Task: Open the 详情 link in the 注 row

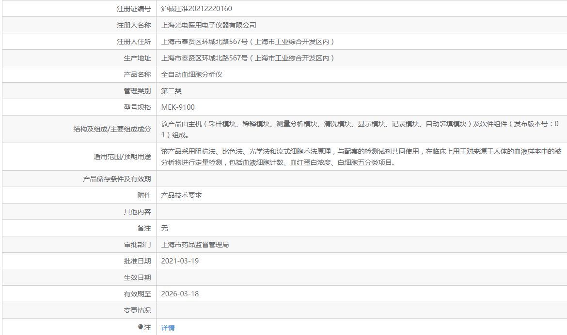Action: pos(168,327)
